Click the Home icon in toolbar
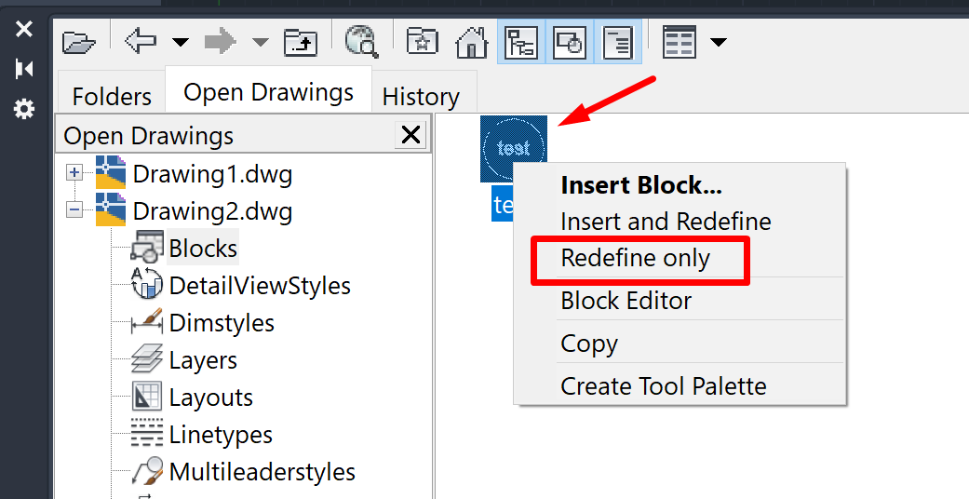 click(x=472, y=42)
